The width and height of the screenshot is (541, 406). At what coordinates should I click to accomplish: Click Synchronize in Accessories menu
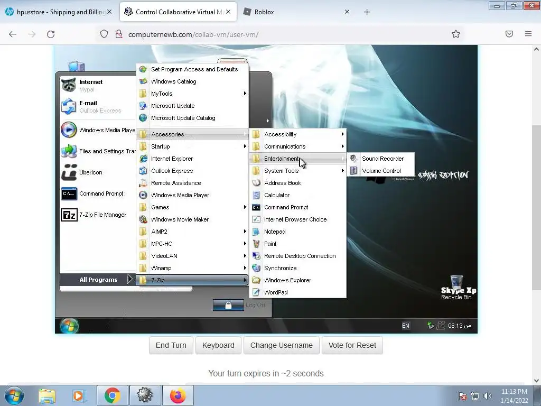click(297, 268)
